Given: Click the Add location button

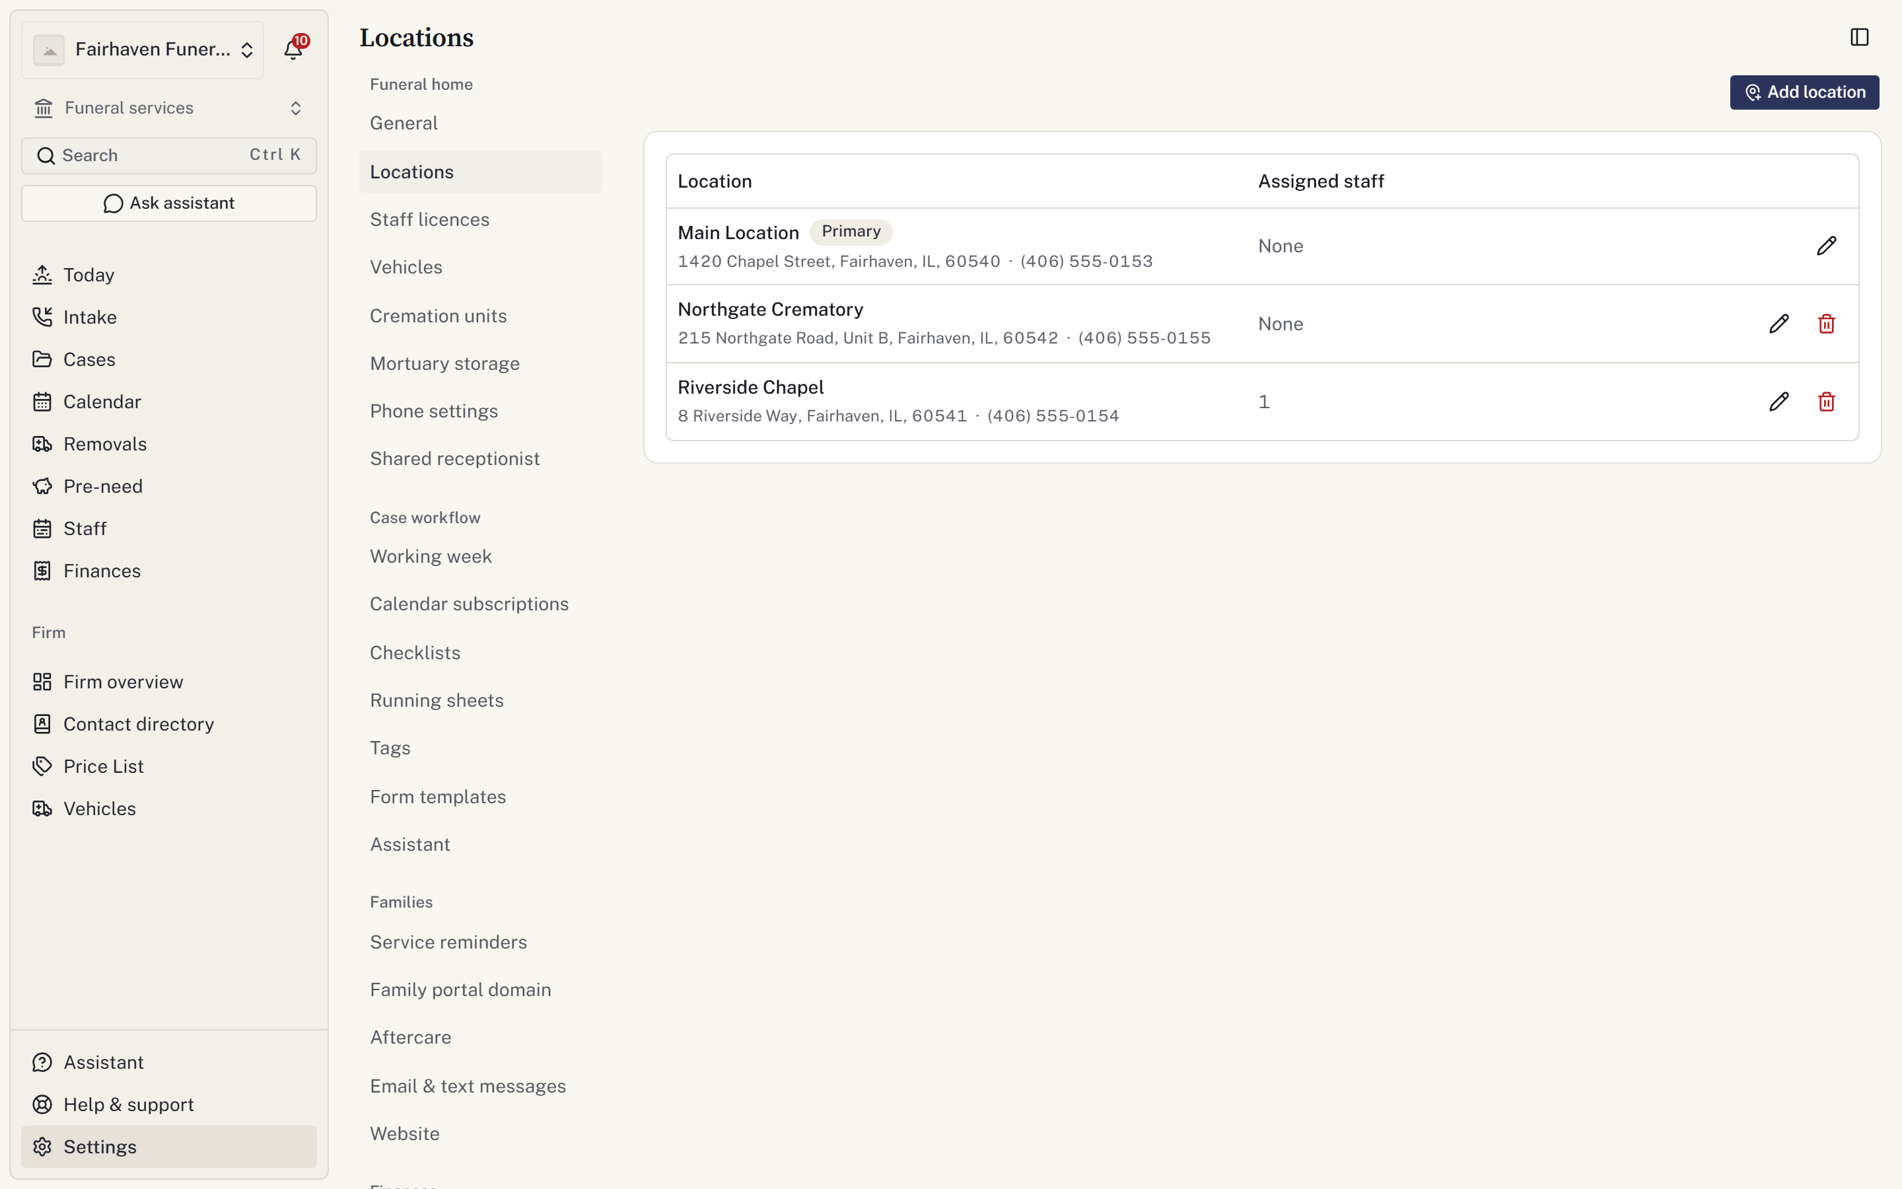Looking at the screenshot, I should (1804, 92).
